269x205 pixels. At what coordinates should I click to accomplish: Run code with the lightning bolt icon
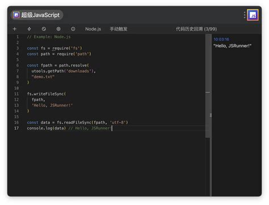click(29, 29)
